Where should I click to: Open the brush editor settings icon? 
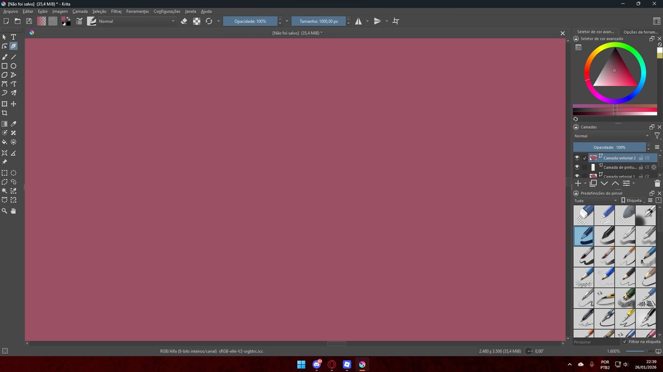point(79,21)
